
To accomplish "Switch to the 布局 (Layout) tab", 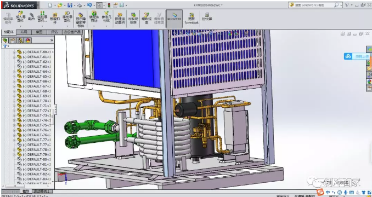I will (x=24, y=32).
